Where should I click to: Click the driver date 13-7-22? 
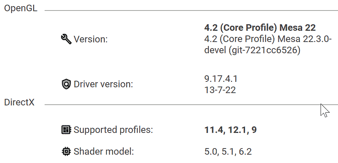tap(220, 90)
